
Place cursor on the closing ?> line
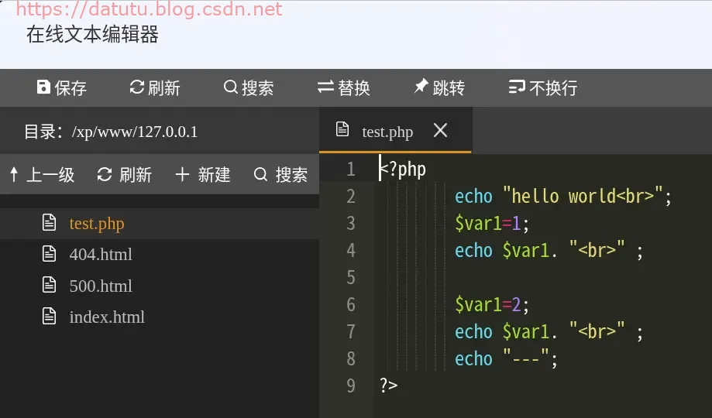(x=388, y=385)
